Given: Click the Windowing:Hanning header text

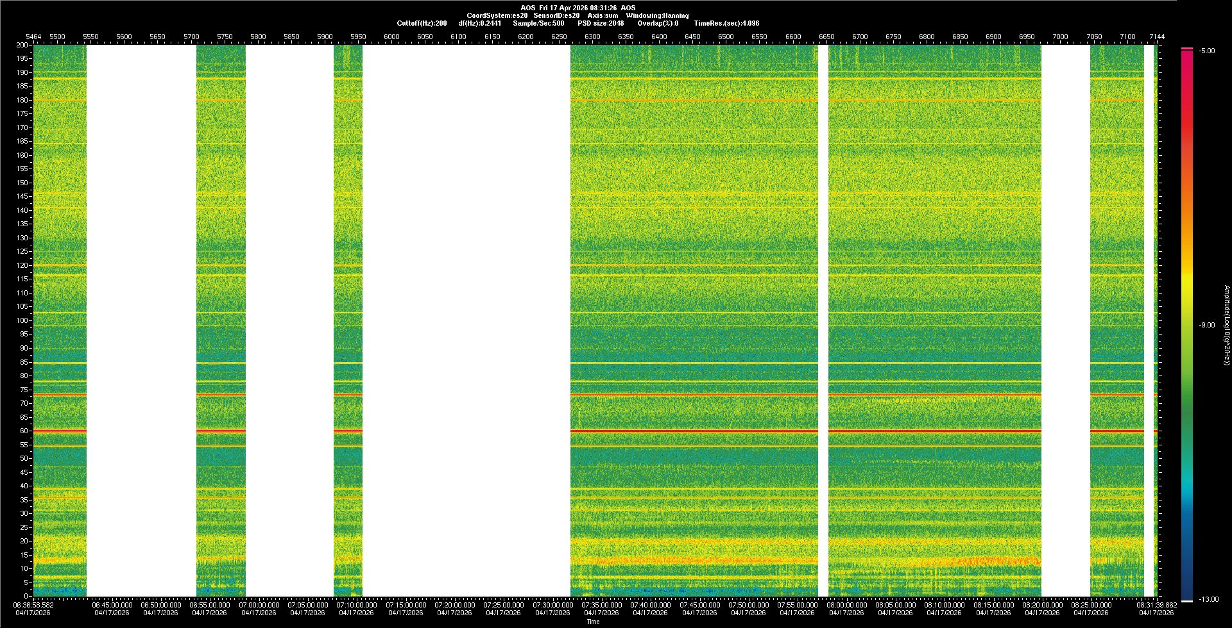Looking at the screenshot, I should (657, 15).
